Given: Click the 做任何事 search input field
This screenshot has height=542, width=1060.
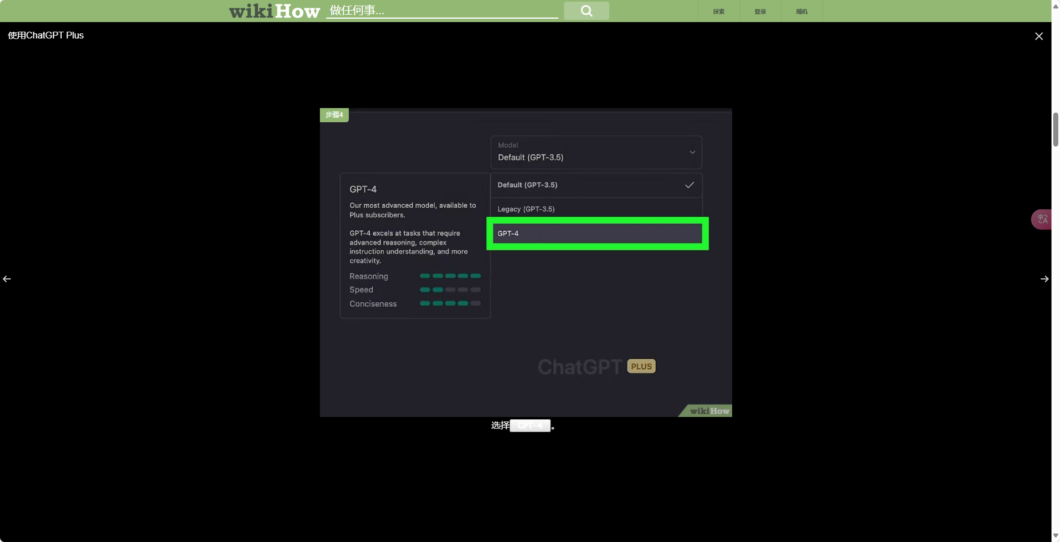Looking at the screenshot, I should pyautogui.click(x=443, y=10).
